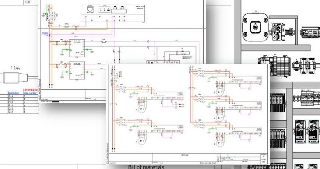Click the wire number 6 table cell
Screen dimensions: 320x169
[x=31, y=96]
